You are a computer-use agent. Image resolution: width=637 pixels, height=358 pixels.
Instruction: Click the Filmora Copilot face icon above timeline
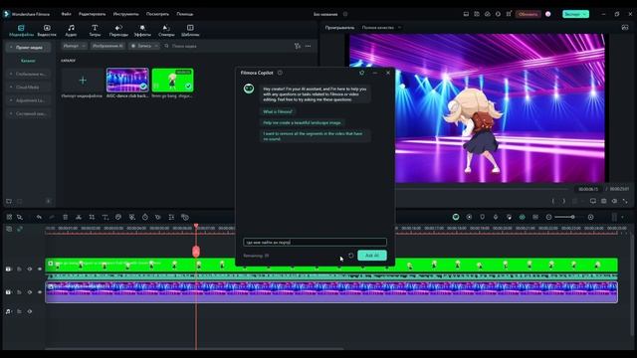tap(456, 217)
